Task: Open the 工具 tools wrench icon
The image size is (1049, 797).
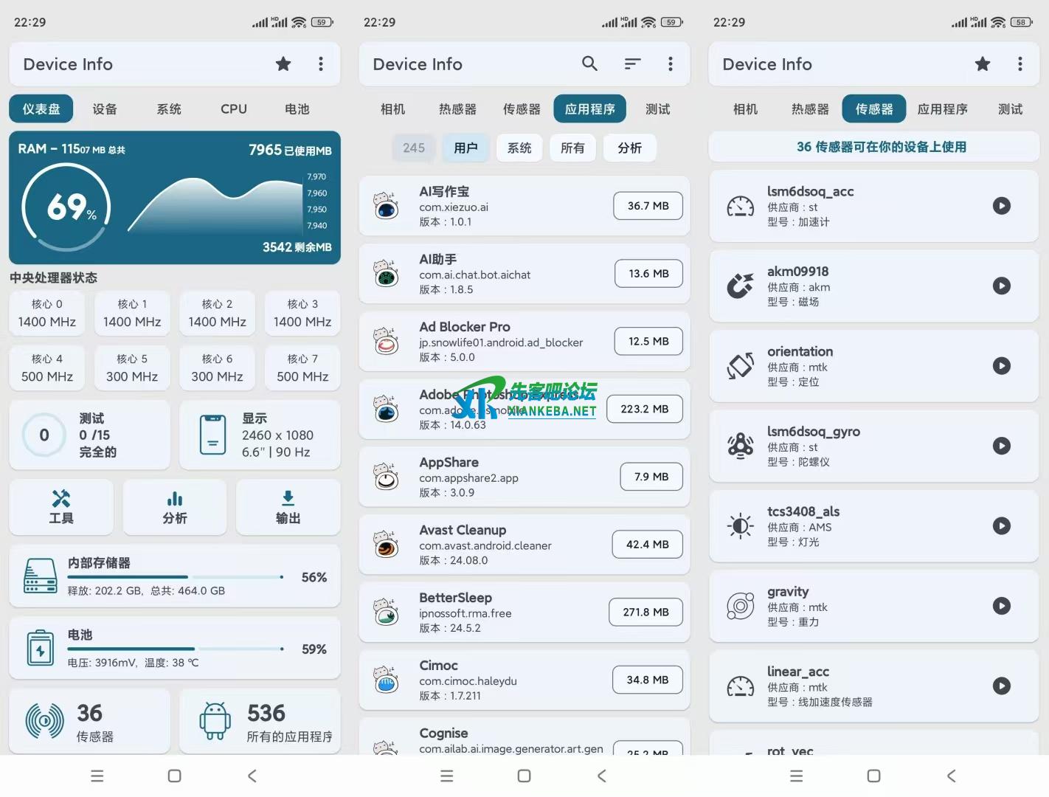Action: point(61,499)
